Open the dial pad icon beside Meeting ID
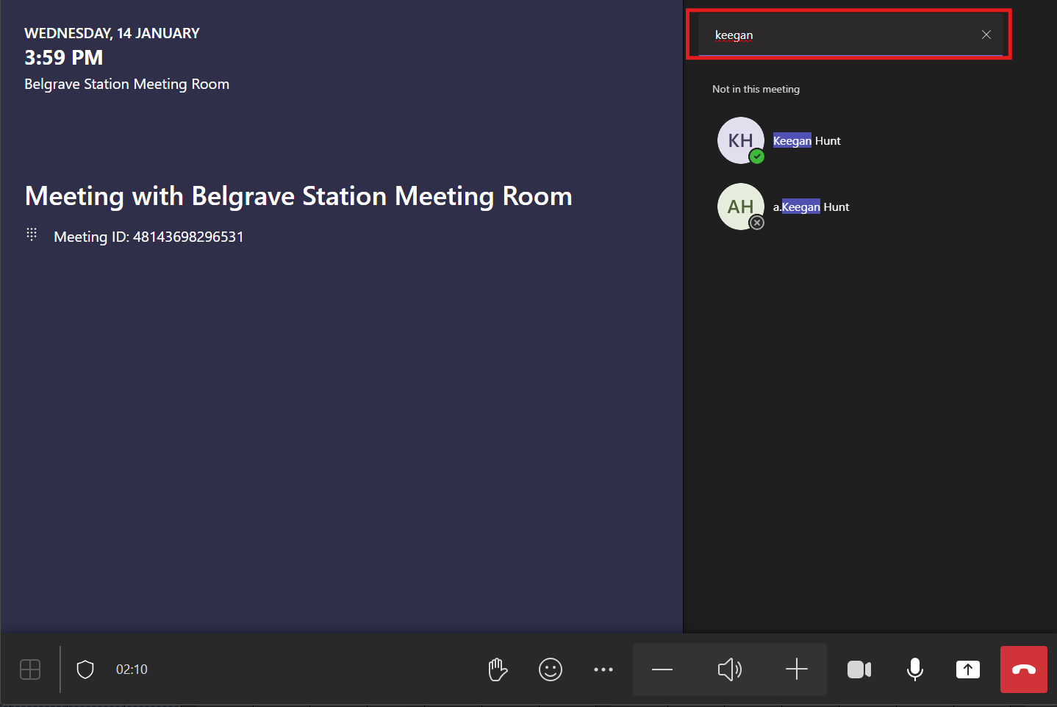Image resolution: width=1057 pixels, height=707 pixels. click(32, 234)
